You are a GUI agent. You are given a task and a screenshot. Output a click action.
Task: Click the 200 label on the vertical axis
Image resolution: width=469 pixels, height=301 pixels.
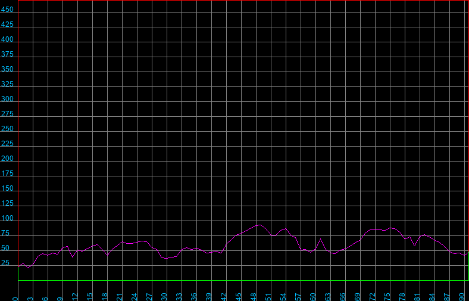[x=7, y=159]
